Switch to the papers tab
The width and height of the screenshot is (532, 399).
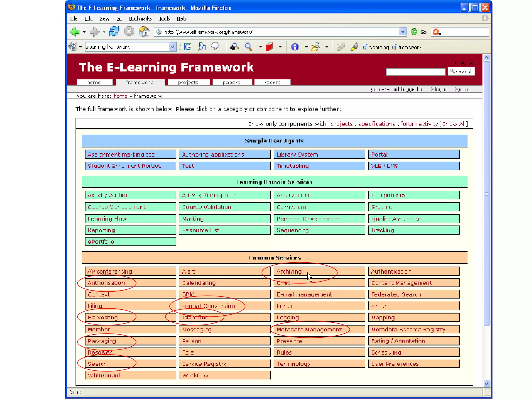click(232, 82)
